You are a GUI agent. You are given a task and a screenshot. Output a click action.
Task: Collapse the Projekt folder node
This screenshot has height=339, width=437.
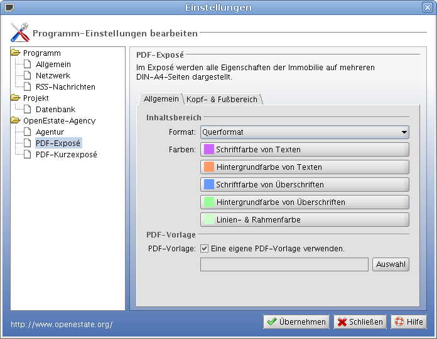(x=16, y=98)
